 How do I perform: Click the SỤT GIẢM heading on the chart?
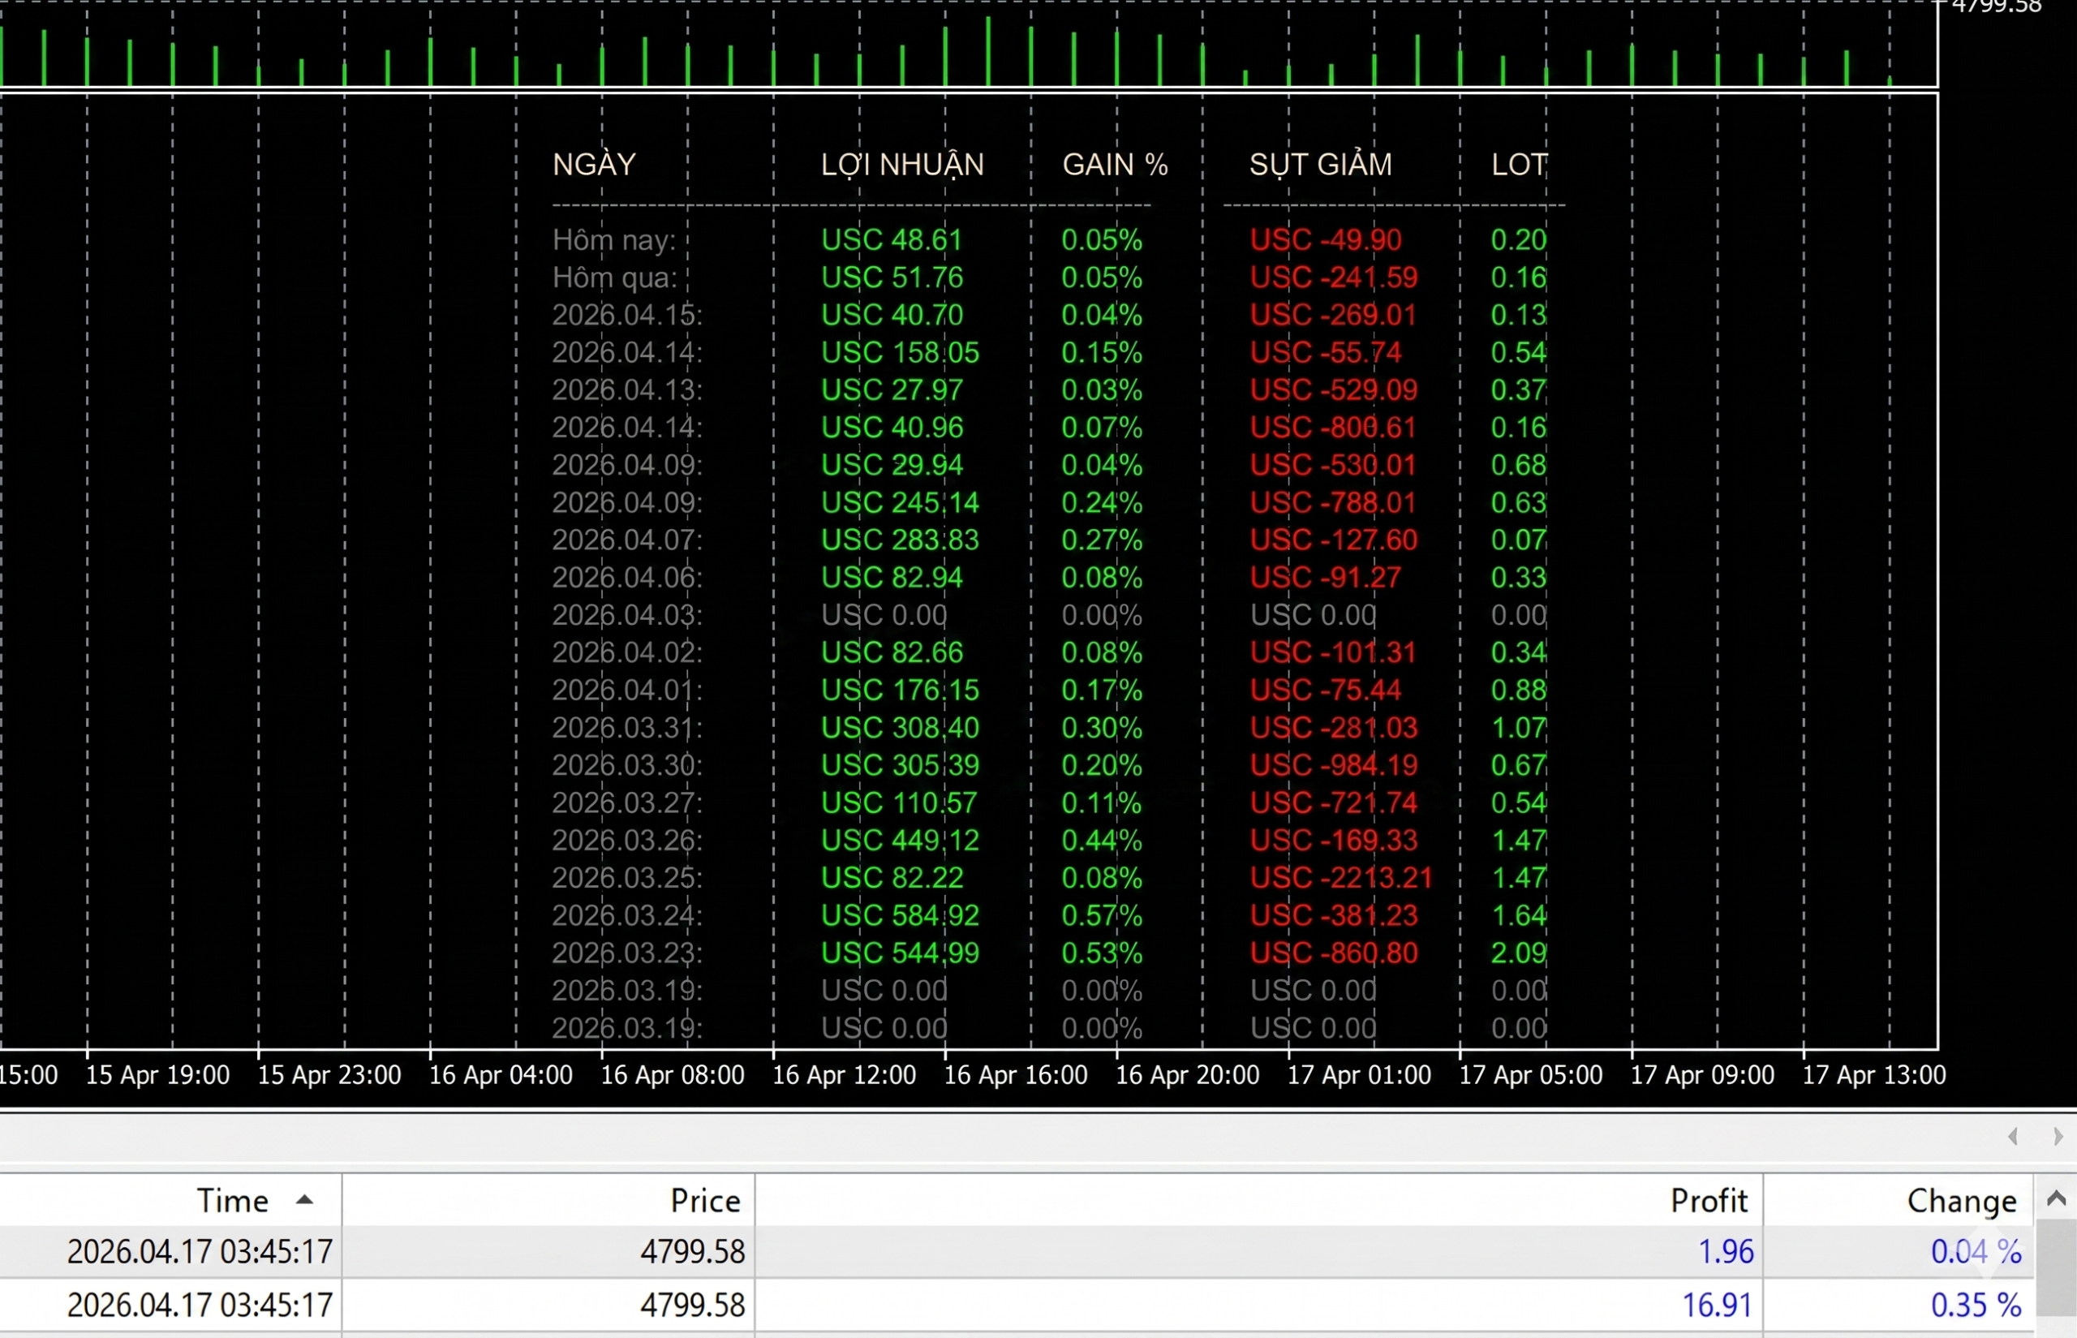[1320, 163]
